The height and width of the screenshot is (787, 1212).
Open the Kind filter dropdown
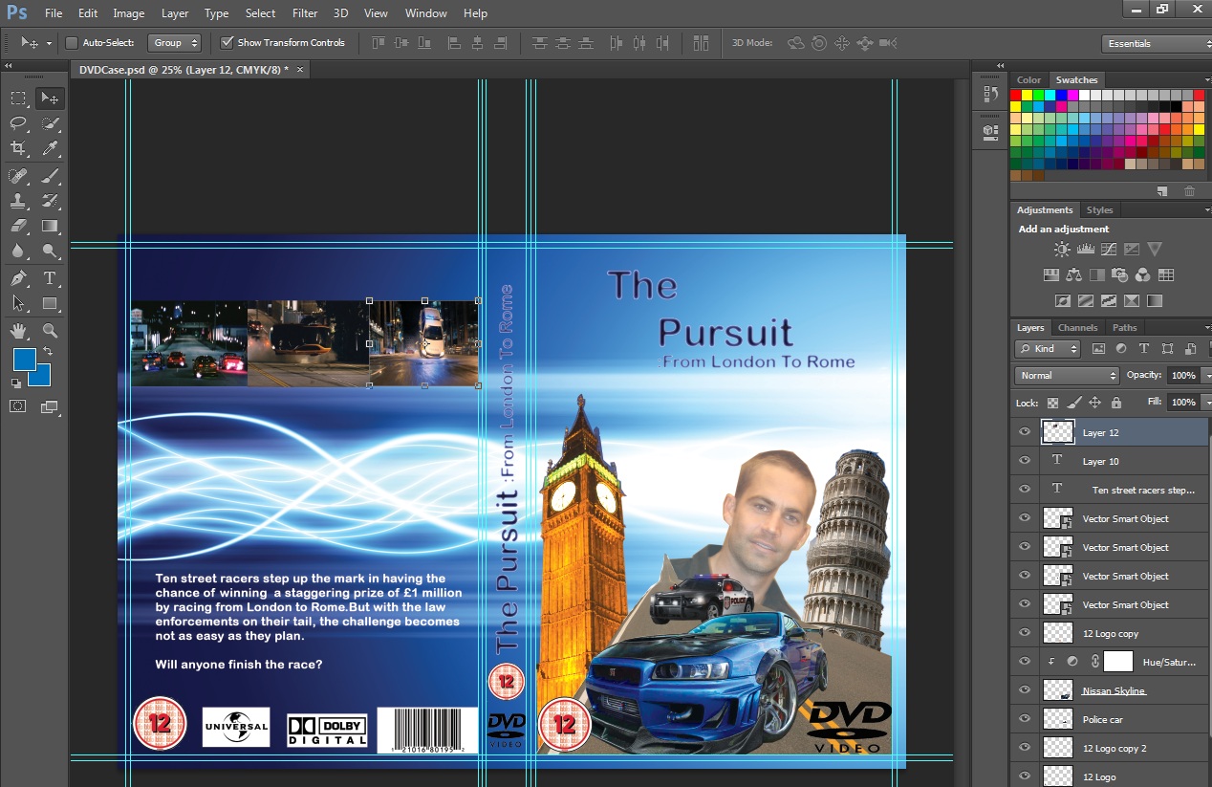pyautogui.click(x=1047, y=349)
